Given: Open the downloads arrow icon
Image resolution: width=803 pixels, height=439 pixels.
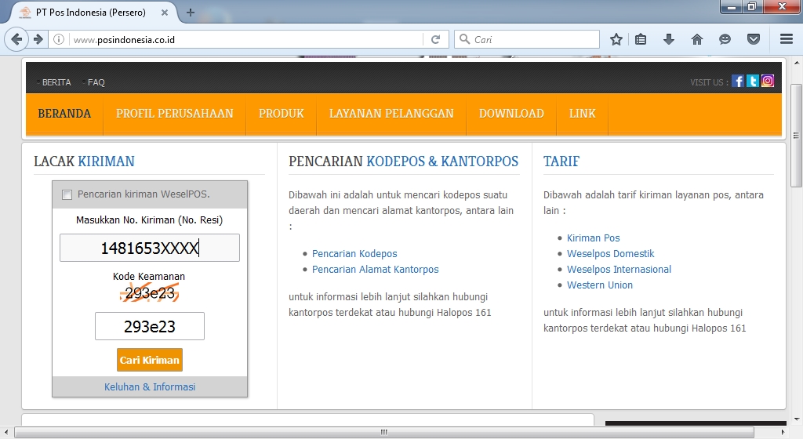Looking at the screenshot, I should point(669,39).
